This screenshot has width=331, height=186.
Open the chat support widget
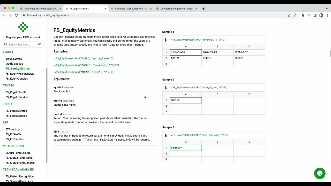[320, 173]
